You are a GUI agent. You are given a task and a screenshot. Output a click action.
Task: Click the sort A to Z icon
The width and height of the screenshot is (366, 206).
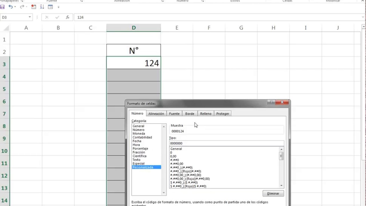click(x=42, y=7)
